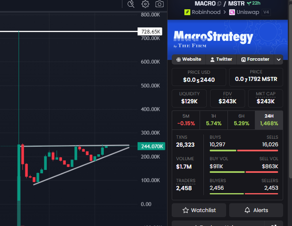Screen dimensions: 292x226
Task: Click the buy vol versus sell vol bar
Action: coord(244,172)
